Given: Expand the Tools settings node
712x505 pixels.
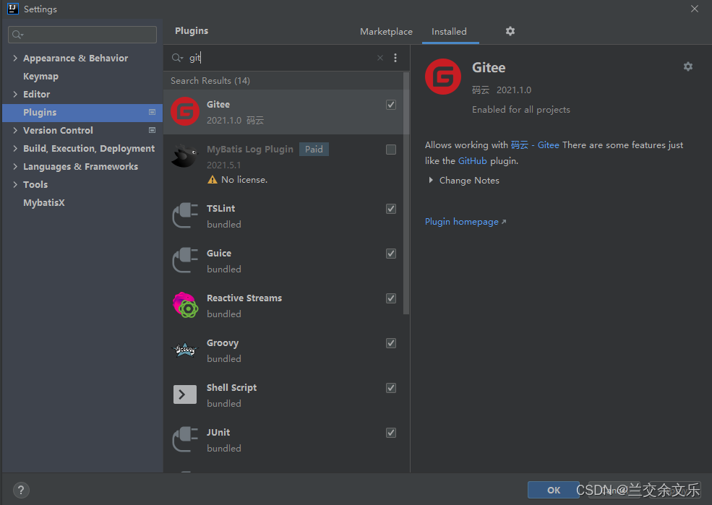Looking at the screenshot, I should point(15,184).
